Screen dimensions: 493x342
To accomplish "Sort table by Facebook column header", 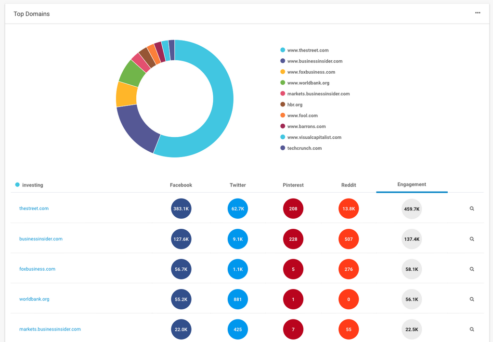I will [x=181, y=185].
